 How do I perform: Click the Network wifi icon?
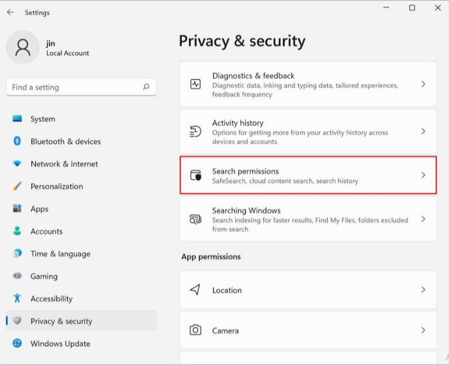point(17,164)
